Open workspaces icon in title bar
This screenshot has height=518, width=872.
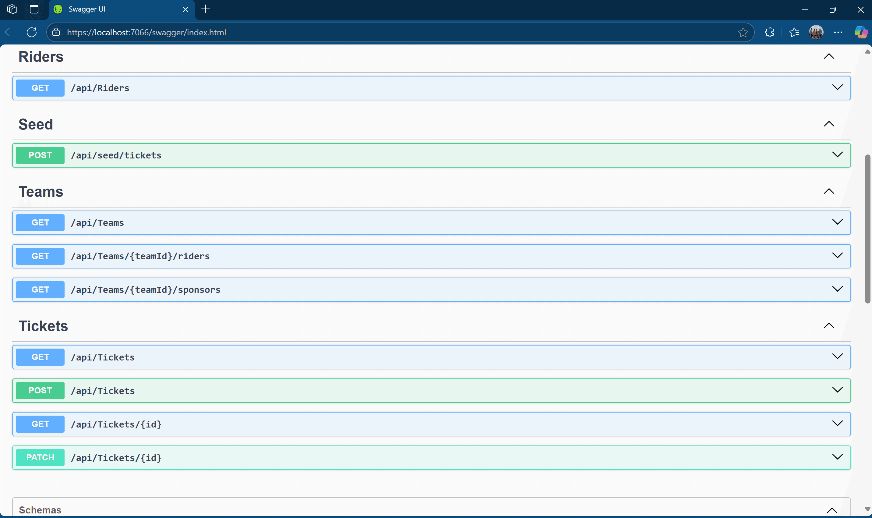pyautogui.click(x=12, y=9)
